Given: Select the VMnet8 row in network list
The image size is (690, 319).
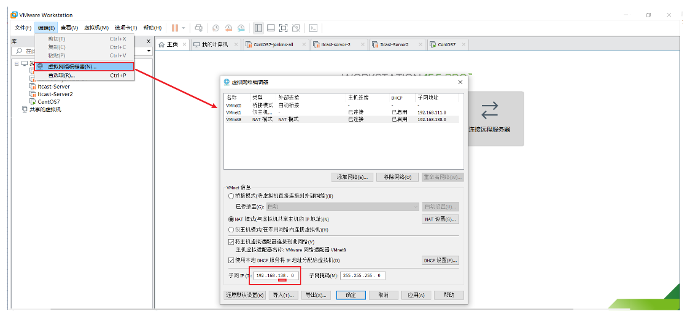Looking at the screenshot, I should coord(342,119).
